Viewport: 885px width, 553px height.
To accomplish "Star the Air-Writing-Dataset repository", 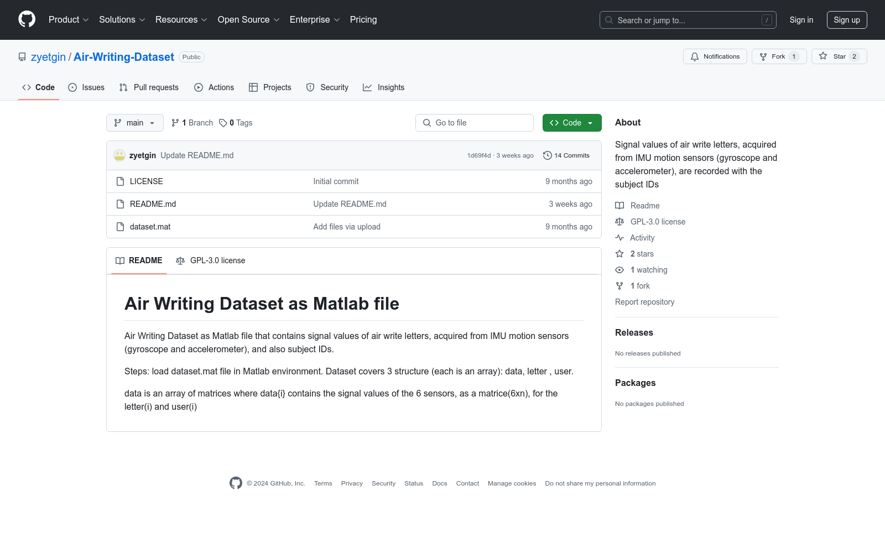I will 839,56.
